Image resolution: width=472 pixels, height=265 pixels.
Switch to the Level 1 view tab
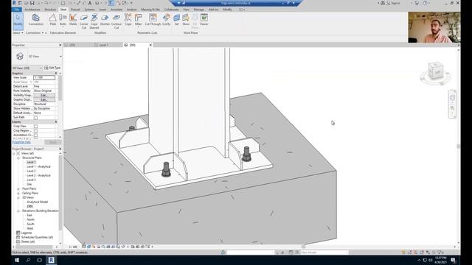(x=104, y=45)
